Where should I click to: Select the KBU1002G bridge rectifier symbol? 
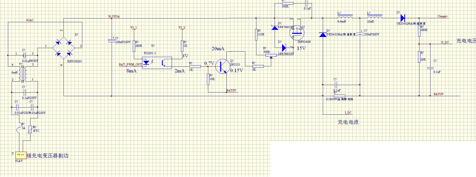pyautogui.click(x=64, y=48)
